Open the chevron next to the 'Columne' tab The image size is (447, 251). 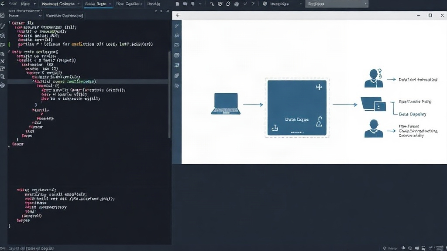coord(79,3)
